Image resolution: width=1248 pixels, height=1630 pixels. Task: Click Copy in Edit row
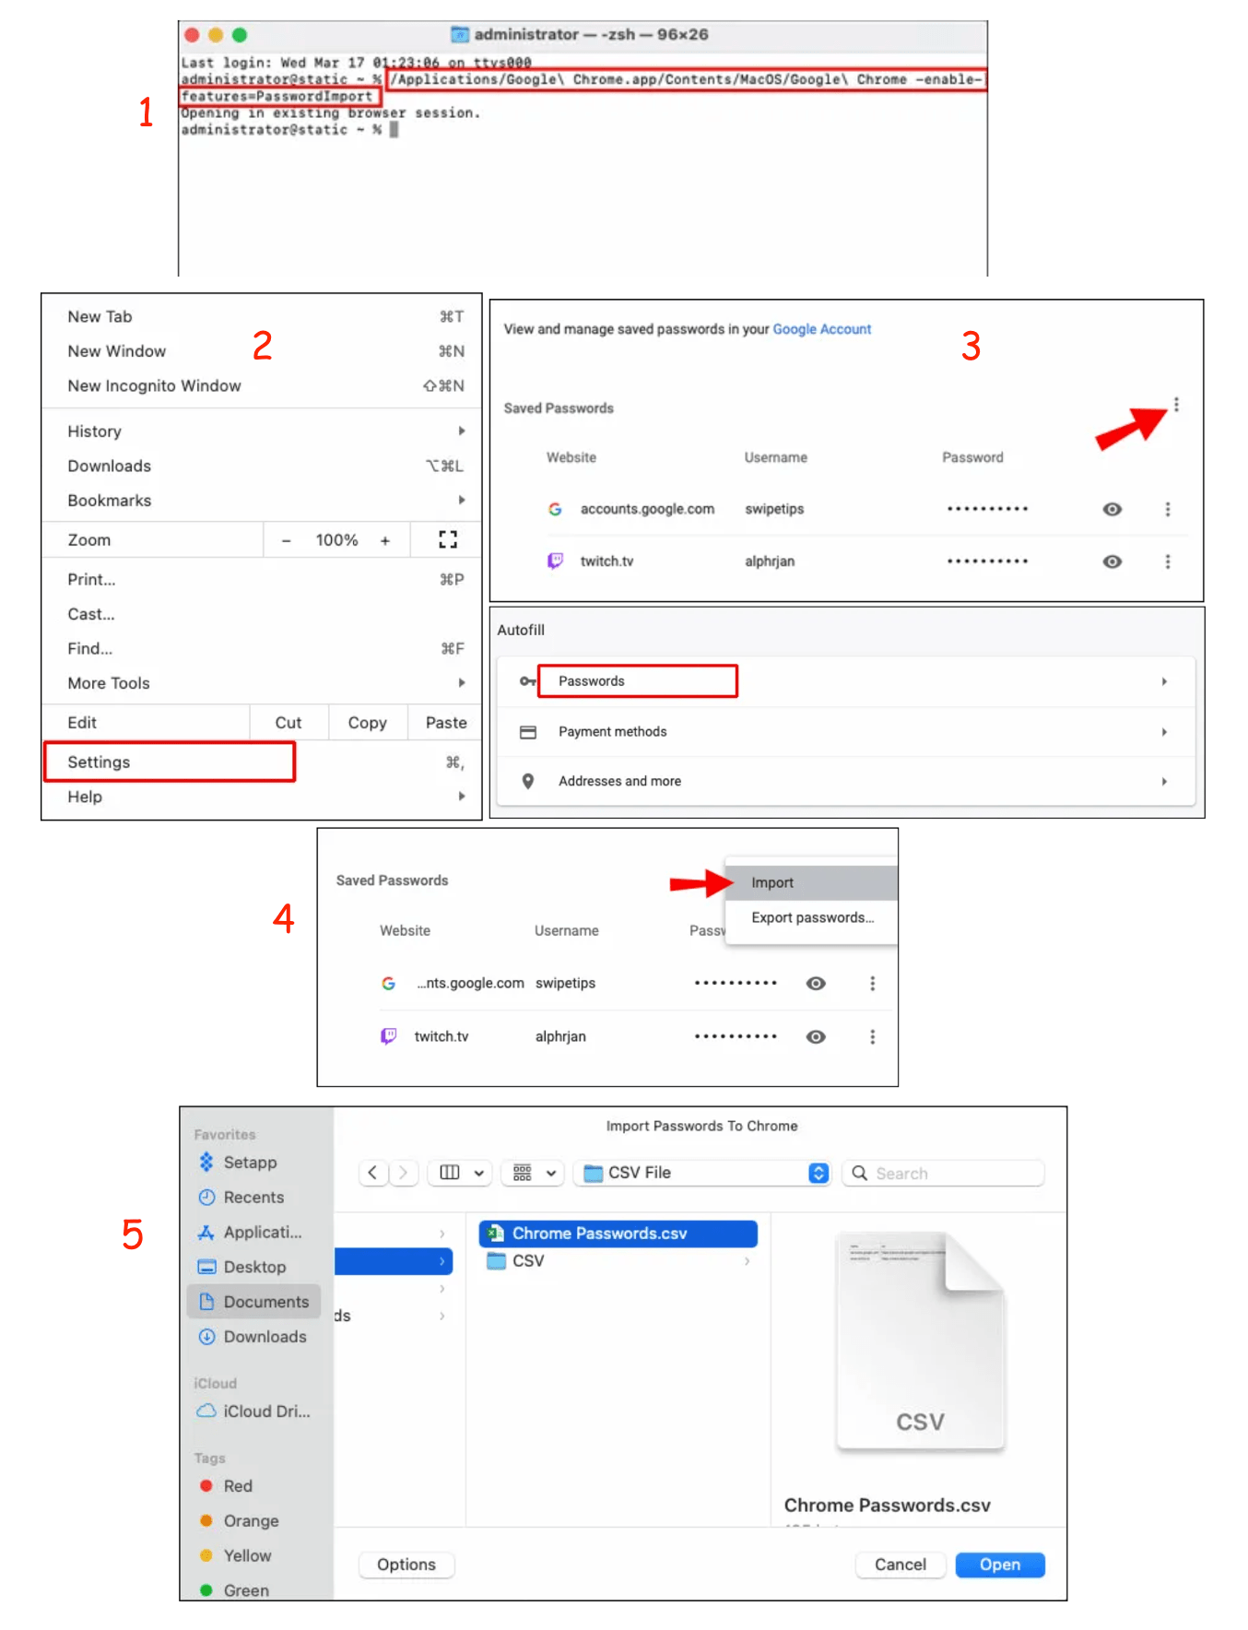tap(367, 723)
